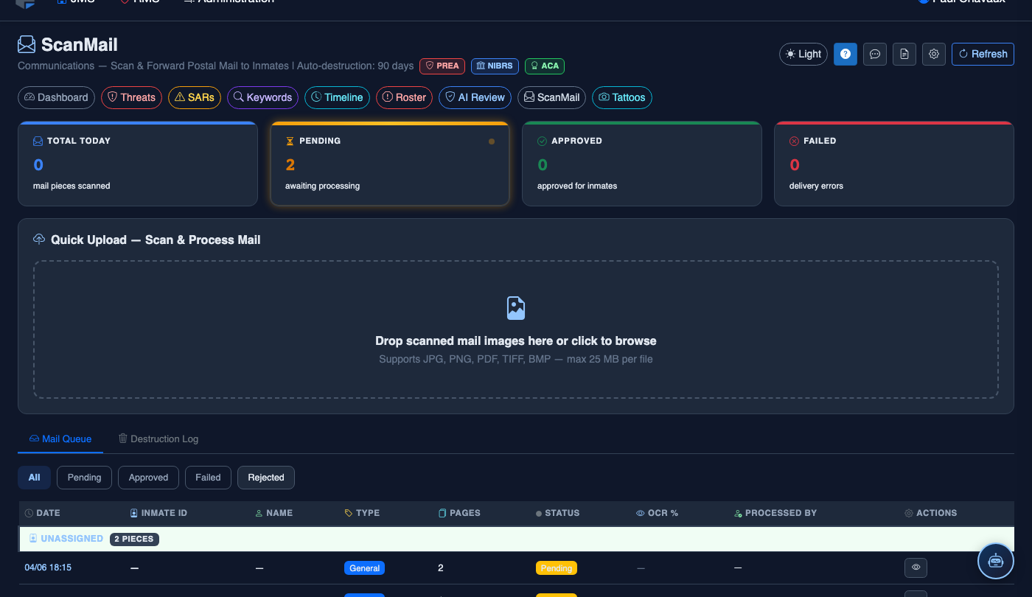The width and height of the screenshot is (1032, 597).
Task: Click the Pending stat card
Action: point(390,164)
